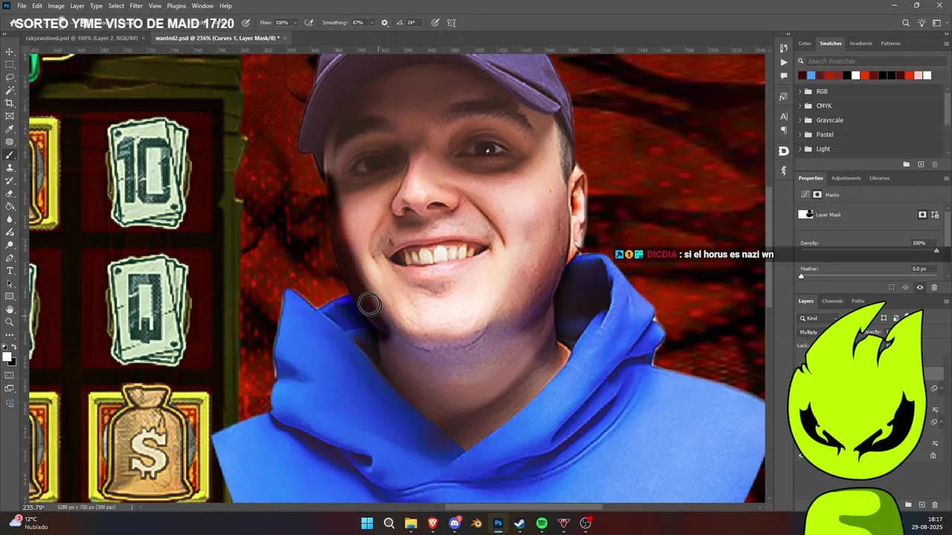Delete the selected swatch

[x=935, y=164]
